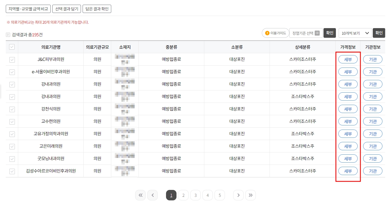Open the 이용가이드 usage guide
Viewport: 386px width, 207px height.
click(275, 33)
